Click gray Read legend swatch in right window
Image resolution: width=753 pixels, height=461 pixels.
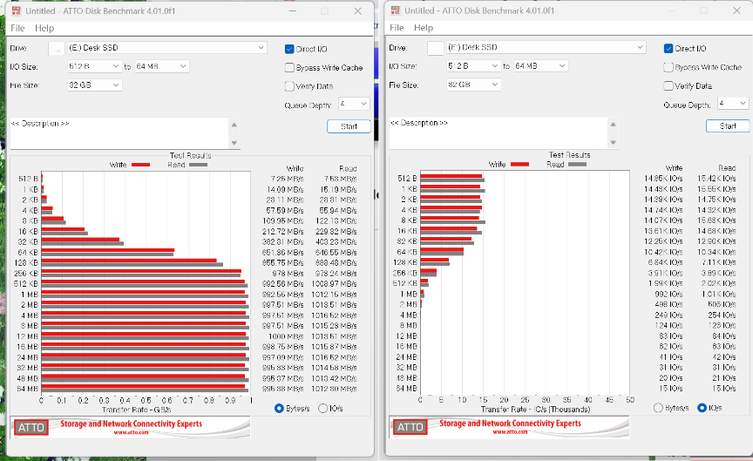577,164
